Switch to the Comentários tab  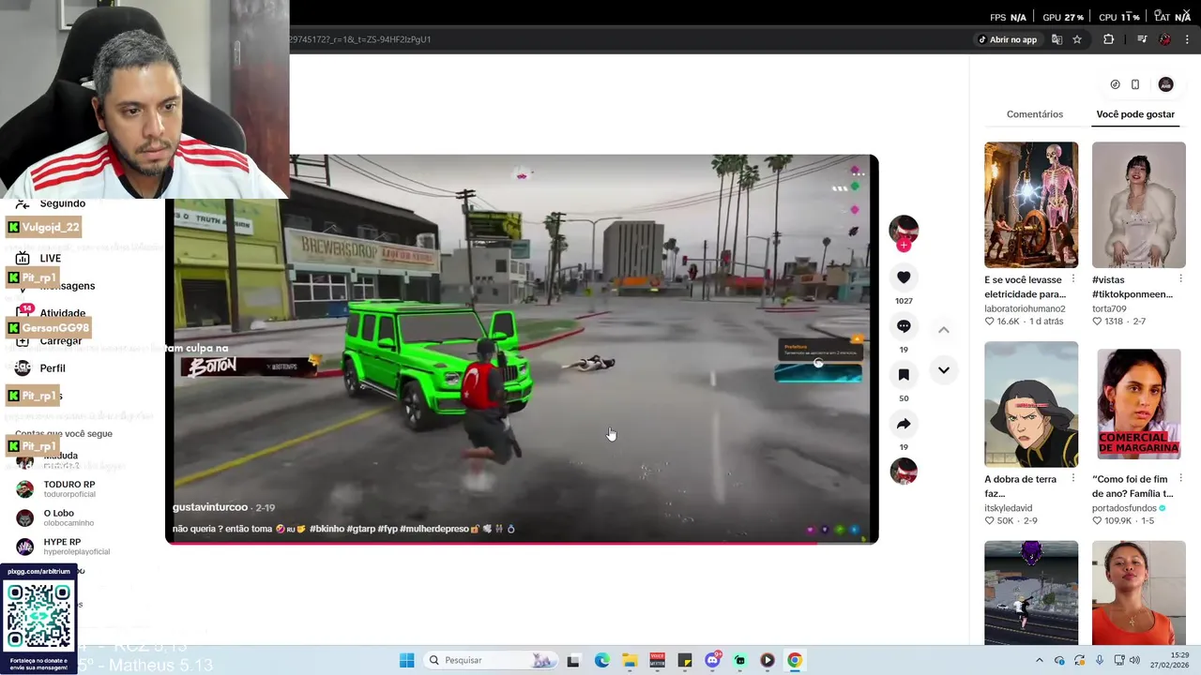(x=1035, y=114)
